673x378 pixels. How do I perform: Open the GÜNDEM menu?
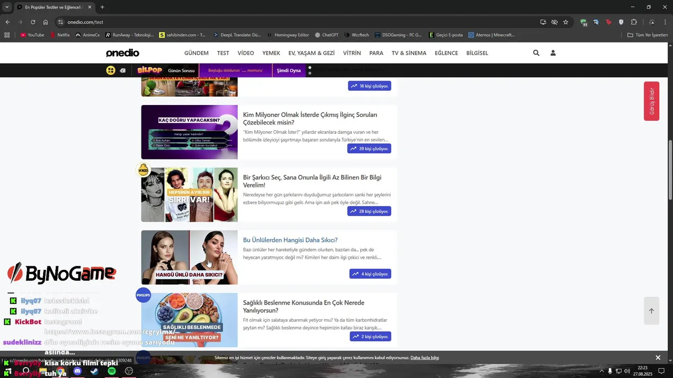[x=196, y=53]
